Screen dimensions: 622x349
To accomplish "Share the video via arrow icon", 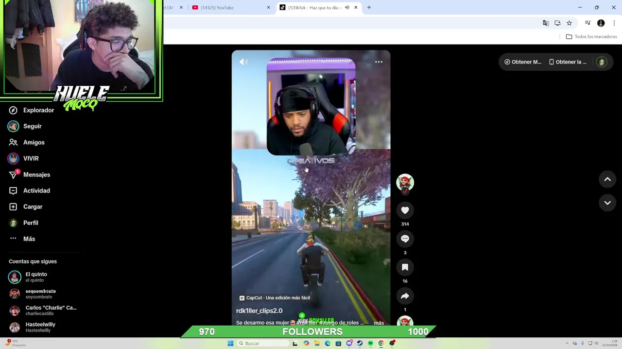I will (405, 296).
